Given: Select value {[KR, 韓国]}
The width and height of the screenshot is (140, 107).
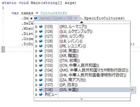Looking at the screenshot, I should point(69,56).
